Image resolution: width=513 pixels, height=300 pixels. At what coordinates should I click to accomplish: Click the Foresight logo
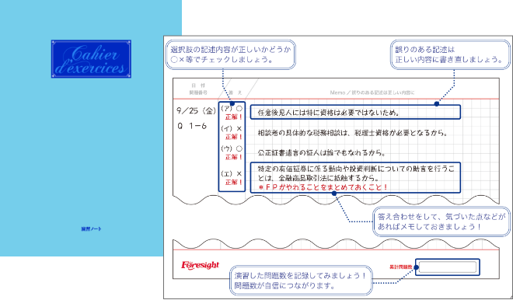[x=201, y=265]
